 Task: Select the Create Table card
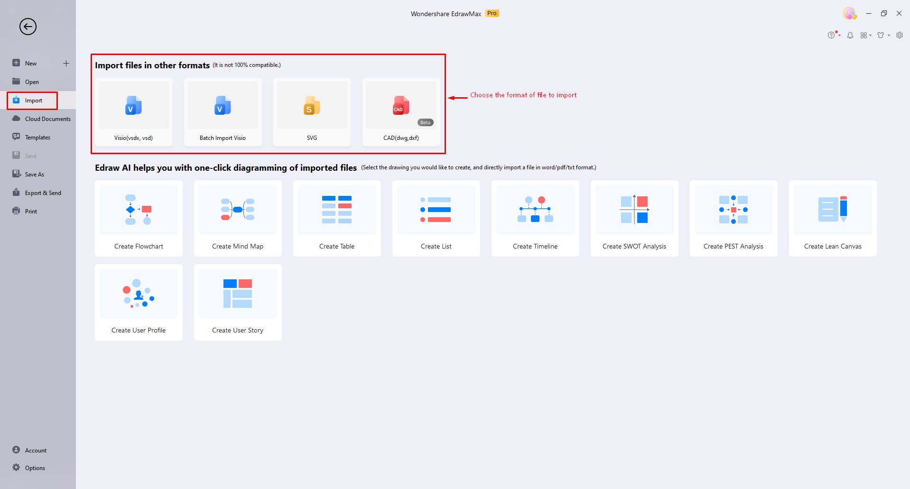pyautogui.click(x=337, y=218)
